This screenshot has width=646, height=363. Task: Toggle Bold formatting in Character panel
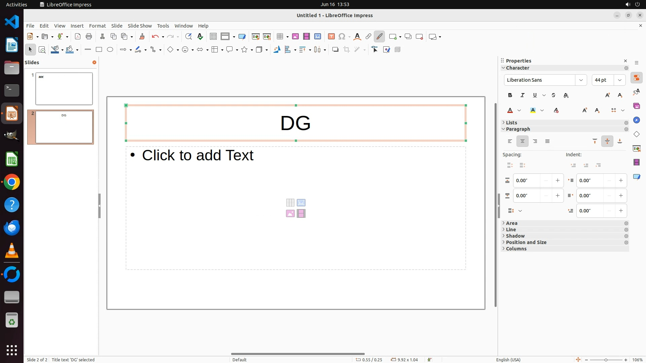tap(510, 95)
